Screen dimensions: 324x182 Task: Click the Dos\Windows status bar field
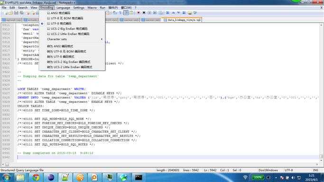(268, 170)
